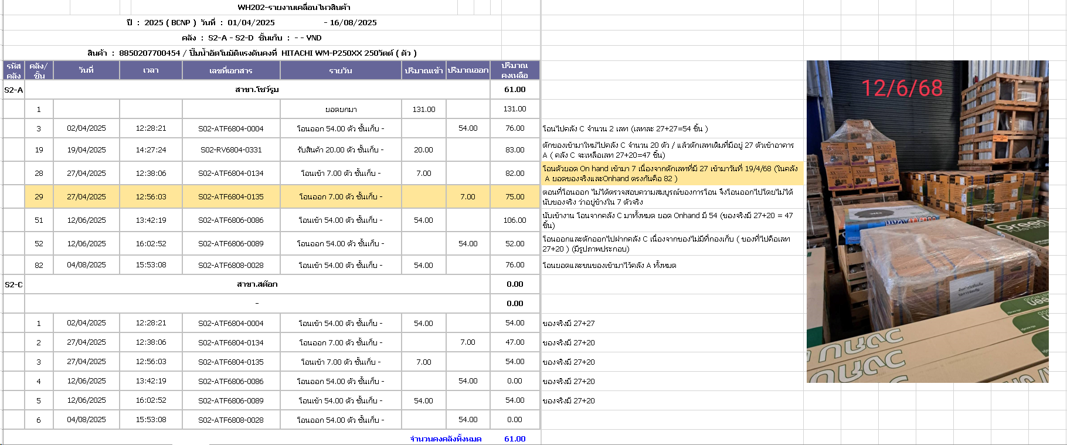Select the 19/04/2025 date cell
The height and width of the screenshot is (445, 1067).
point(86,150)
